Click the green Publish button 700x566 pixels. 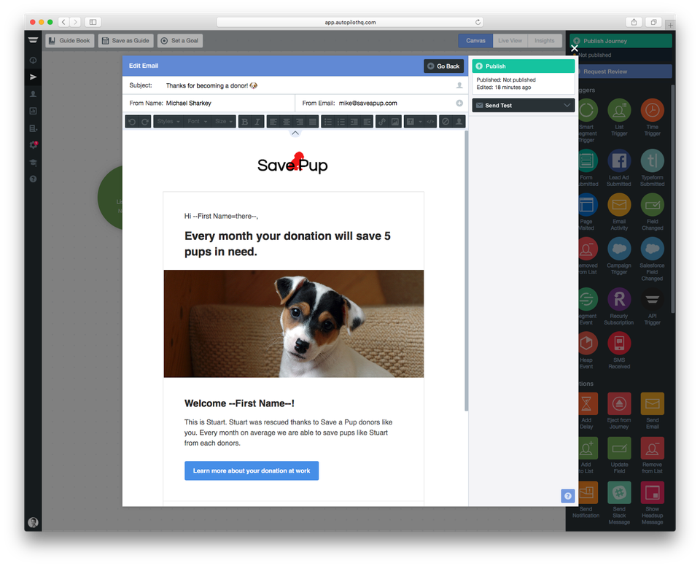pyautogui.click(x=523, y=66)
